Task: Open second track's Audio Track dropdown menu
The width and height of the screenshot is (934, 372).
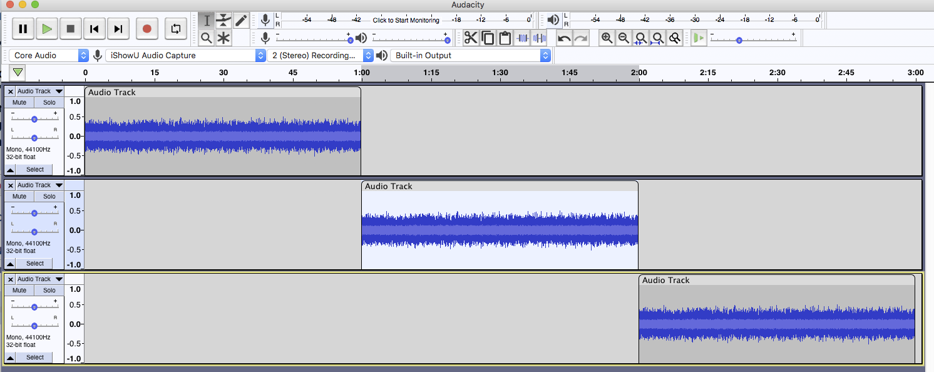Action: pos(40,185)
